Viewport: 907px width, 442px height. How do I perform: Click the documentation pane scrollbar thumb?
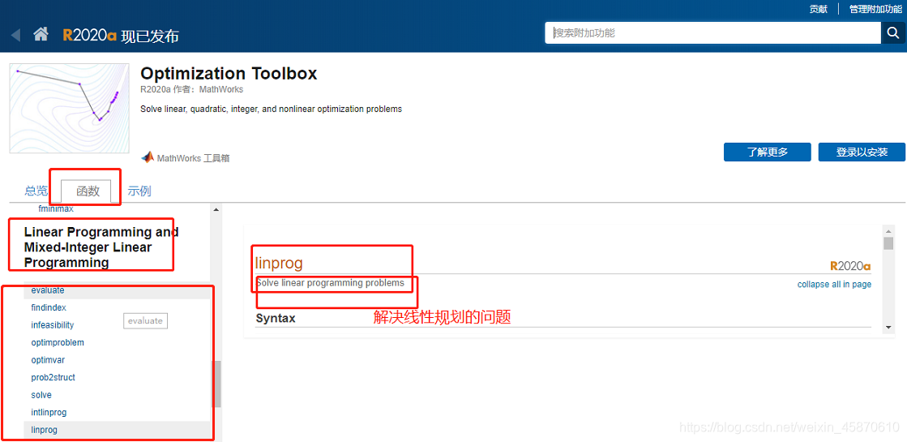[x=888, y=243]
